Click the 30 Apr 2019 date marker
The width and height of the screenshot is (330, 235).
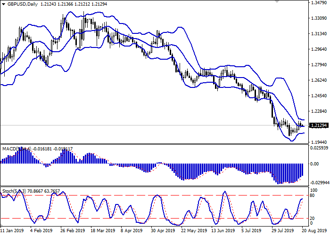tap(159, 231)
